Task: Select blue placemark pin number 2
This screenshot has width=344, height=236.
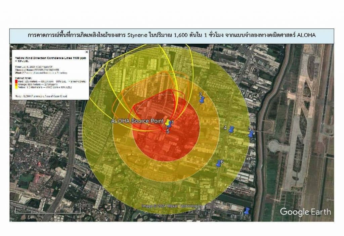Action: click(x=202, y=100)
